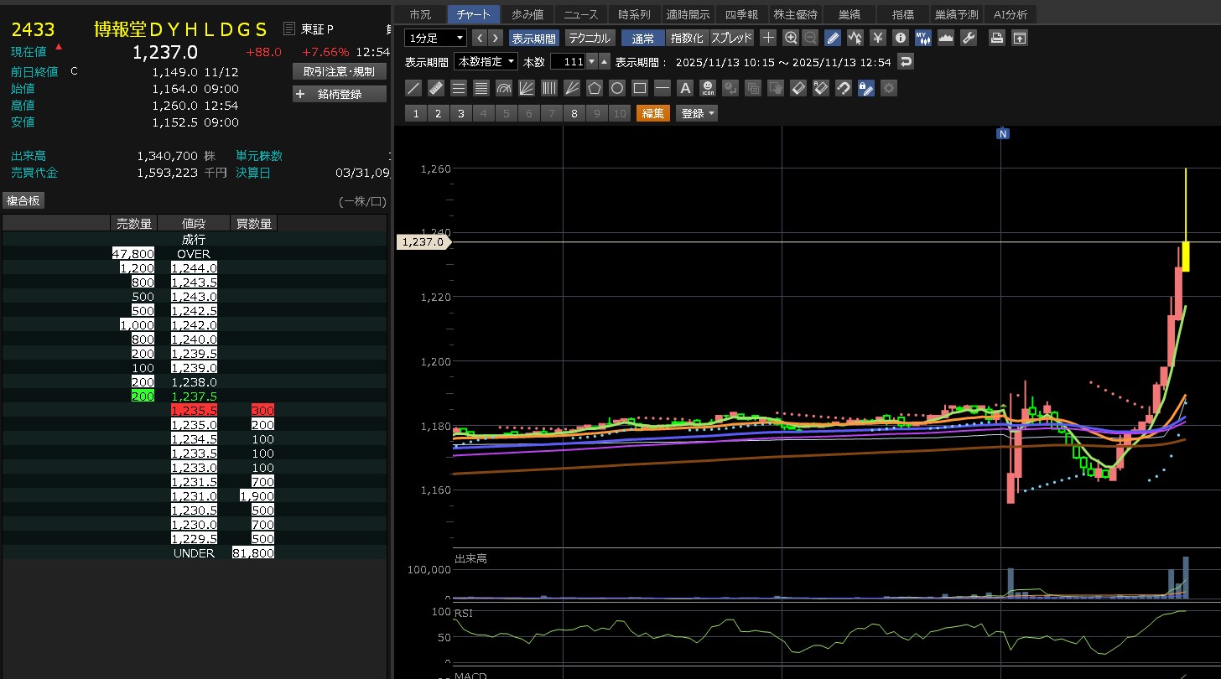Select the trend line drawing tool
The height and width of the screenshot is (679, 1221).
(413, 88)
